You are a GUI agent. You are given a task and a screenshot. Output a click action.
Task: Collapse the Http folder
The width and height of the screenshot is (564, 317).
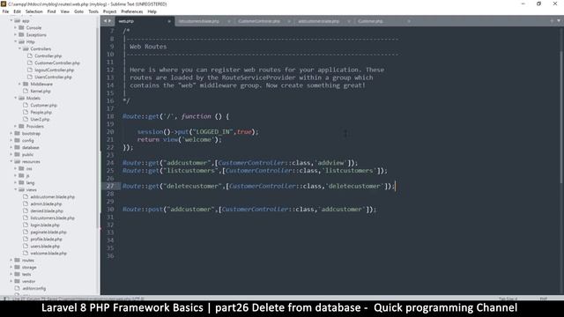pos(16,41)
